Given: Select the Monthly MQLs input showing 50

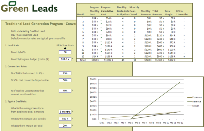Looking at the screenshot, I should [65, 52].
